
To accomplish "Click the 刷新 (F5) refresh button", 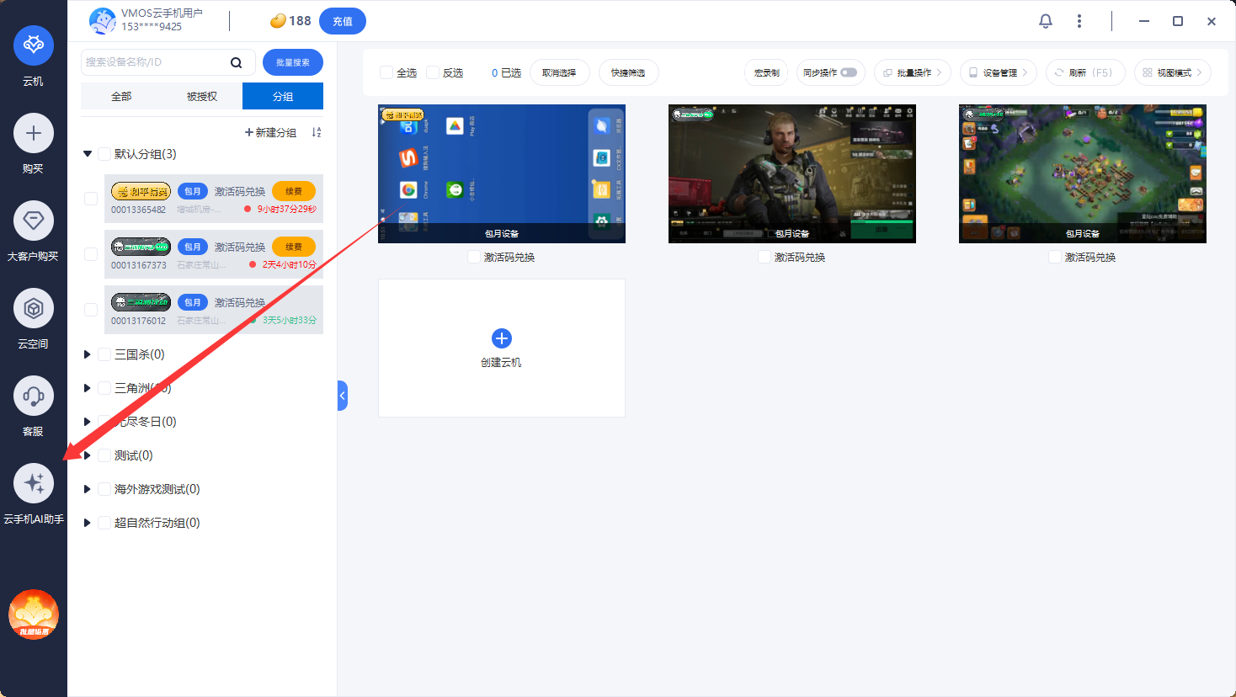I will 1085,72.
